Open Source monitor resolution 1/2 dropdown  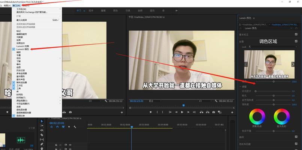[x=95, y=101]
